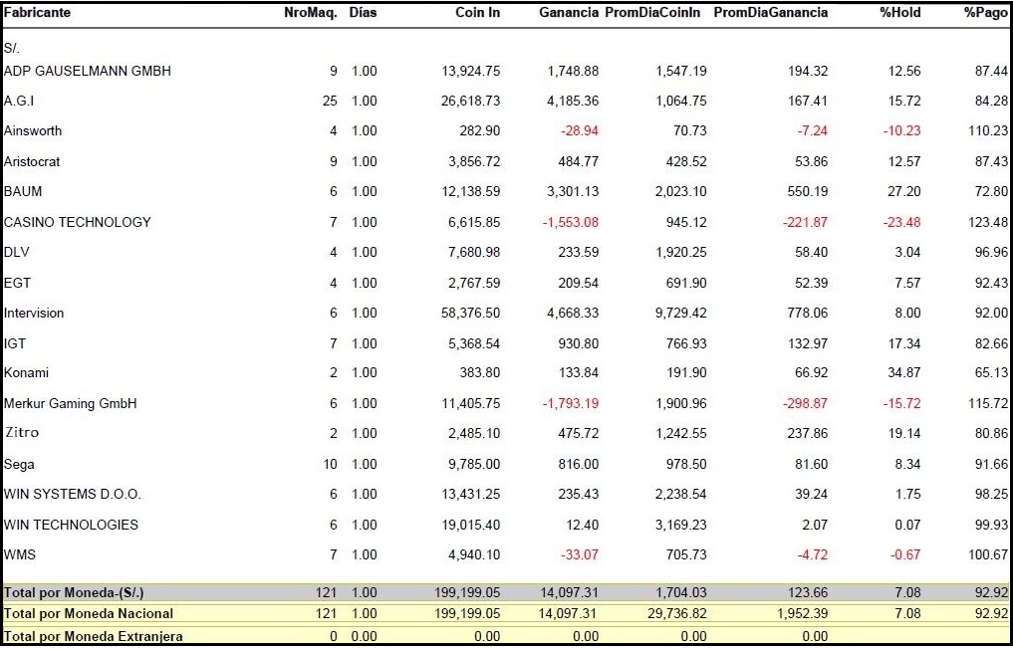Select the Intervision manufacturer name
1013x649 pixels.
pos(34,313)
